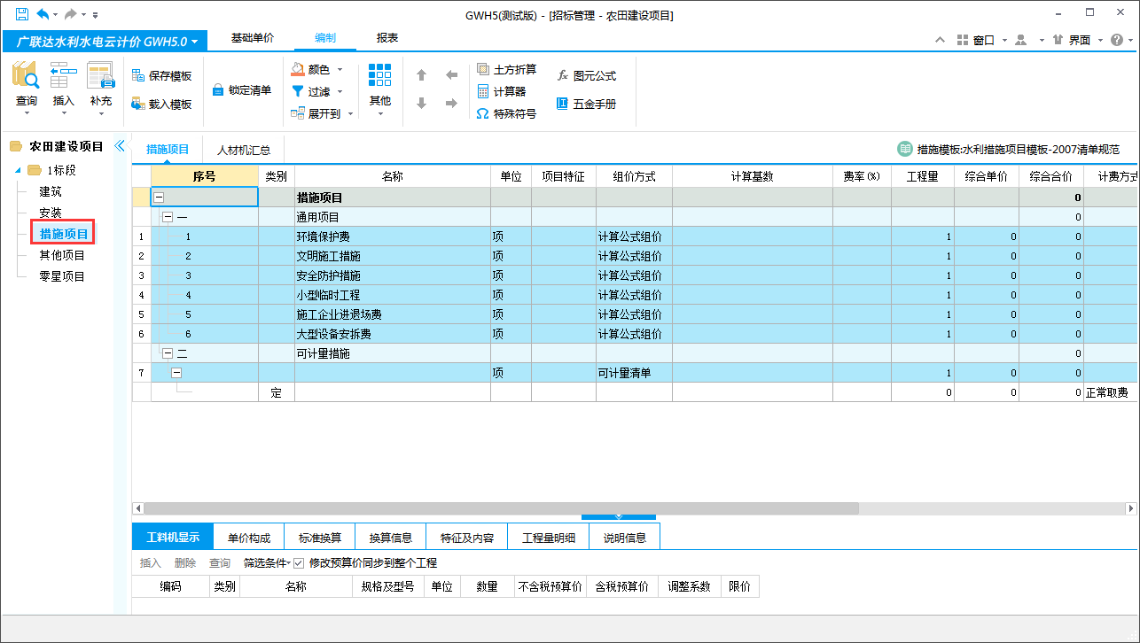The width and height of the screenshot is (1140, 643).
Task: Open 特殊符号 special symbols
Action: click(x=506, y=113)
